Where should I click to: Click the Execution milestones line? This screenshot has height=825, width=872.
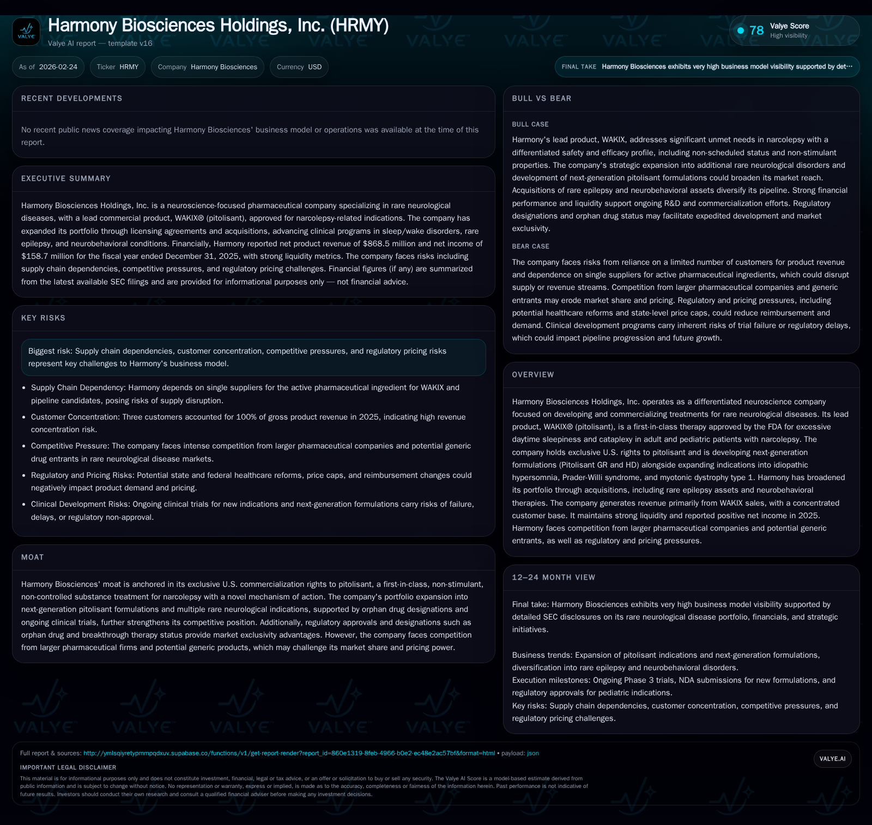coord(674,687)
